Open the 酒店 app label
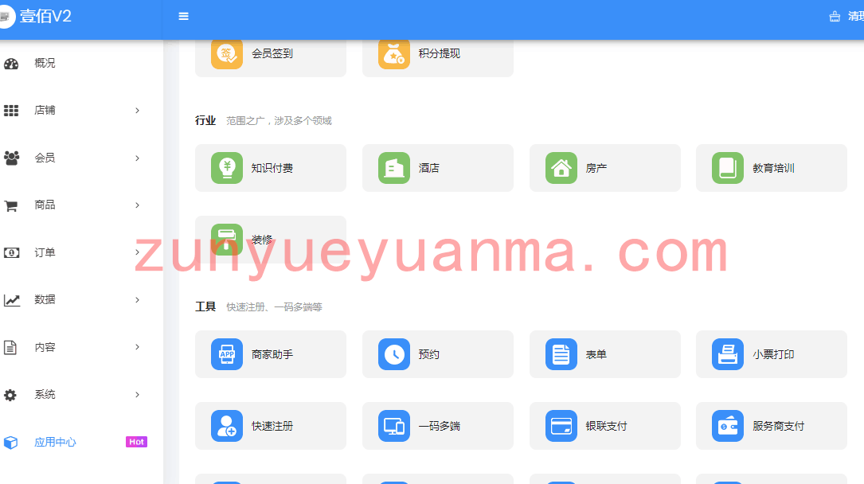Screen dimensions: 864x484 (428, 168)
